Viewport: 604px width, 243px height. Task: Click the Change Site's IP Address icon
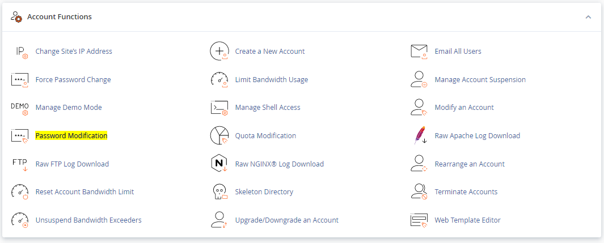click(20, 52)
